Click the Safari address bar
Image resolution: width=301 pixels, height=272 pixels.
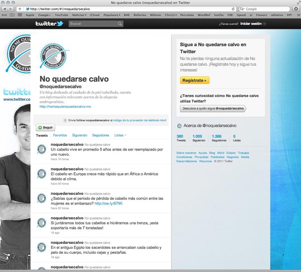pyautogui.click(x=127, y=9)
